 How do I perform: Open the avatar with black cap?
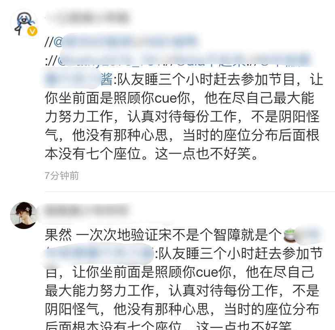click(24, 215)
